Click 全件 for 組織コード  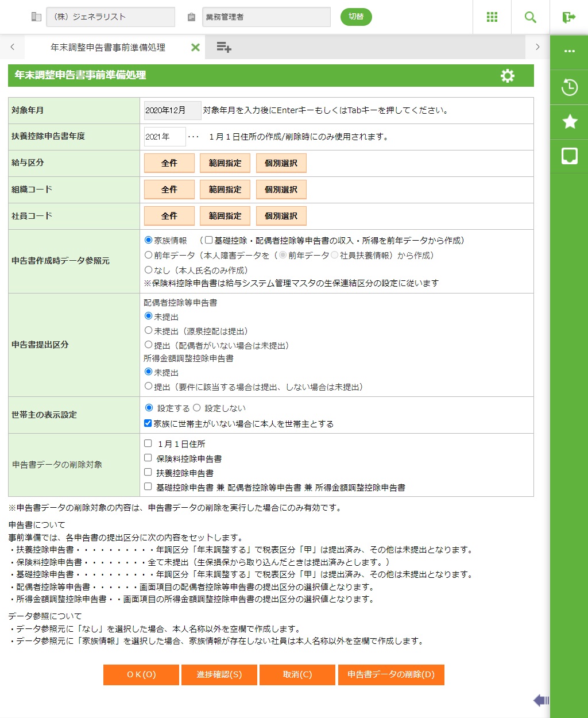pos(169,190)
